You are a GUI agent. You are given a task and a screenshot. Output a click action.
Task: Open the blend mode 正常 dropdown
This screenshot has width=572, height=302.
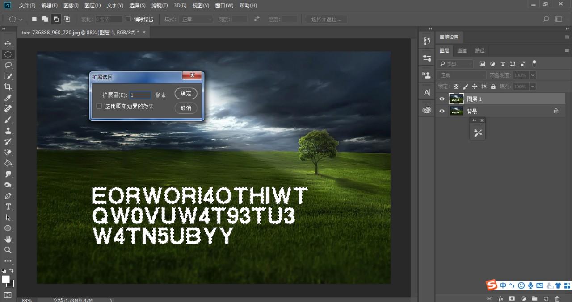click(x=462, y=75)
